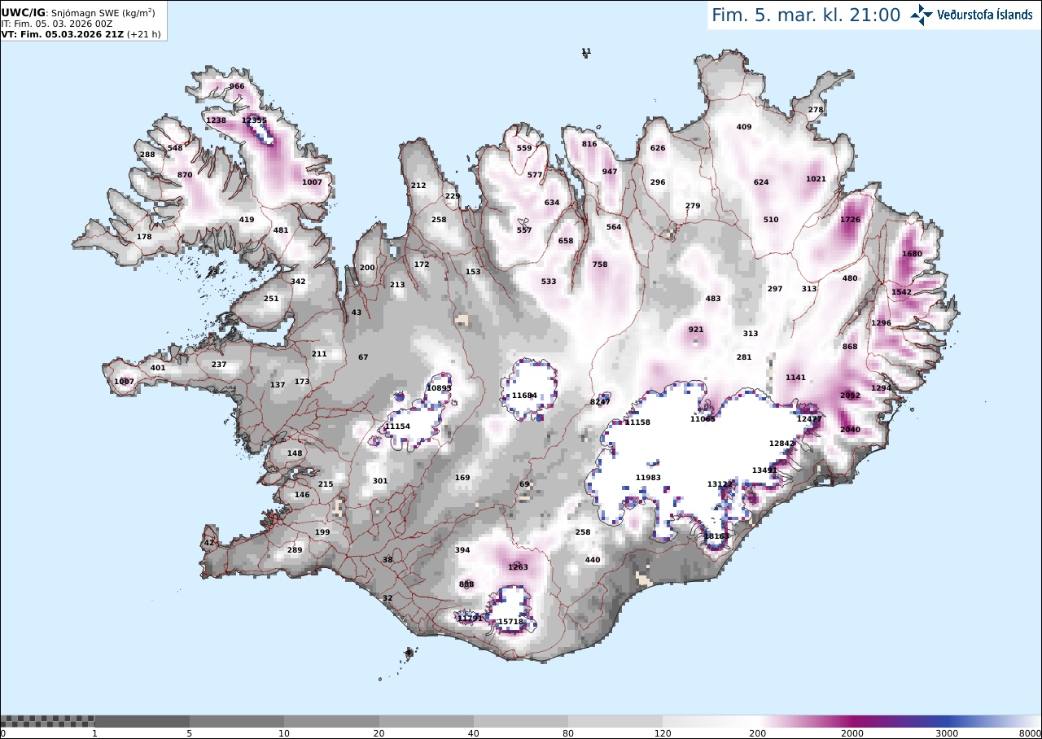This screenshot has height=739, width=1042.
Task: Click the '15718' value on southern glacier
Action: [510, 622]
